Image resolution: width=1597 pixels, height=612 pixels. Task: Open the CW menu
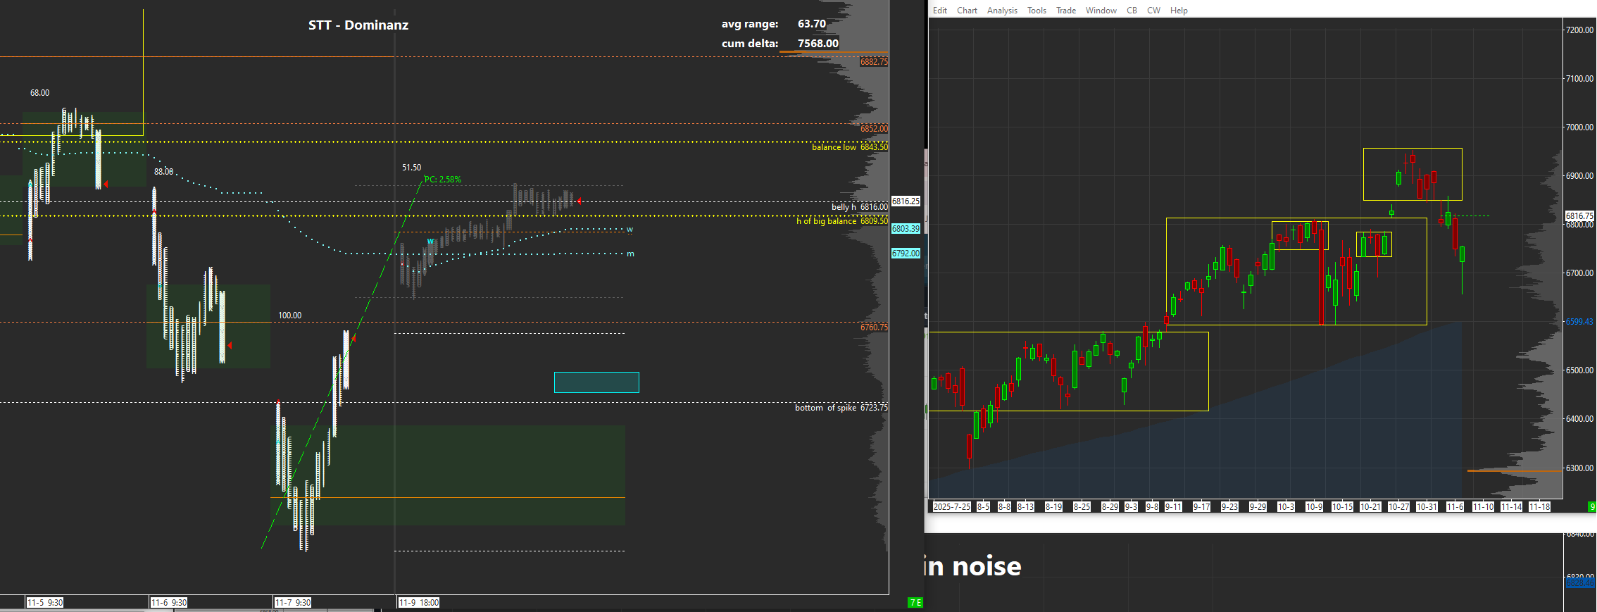click(1153, 11)
